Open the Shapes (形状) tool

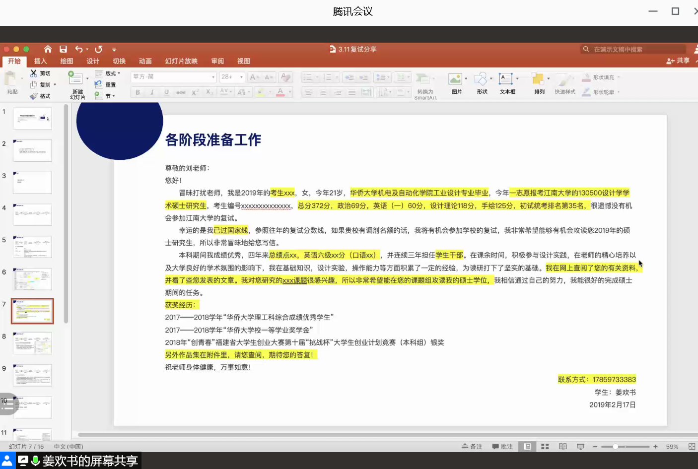[x=481, y=79]
